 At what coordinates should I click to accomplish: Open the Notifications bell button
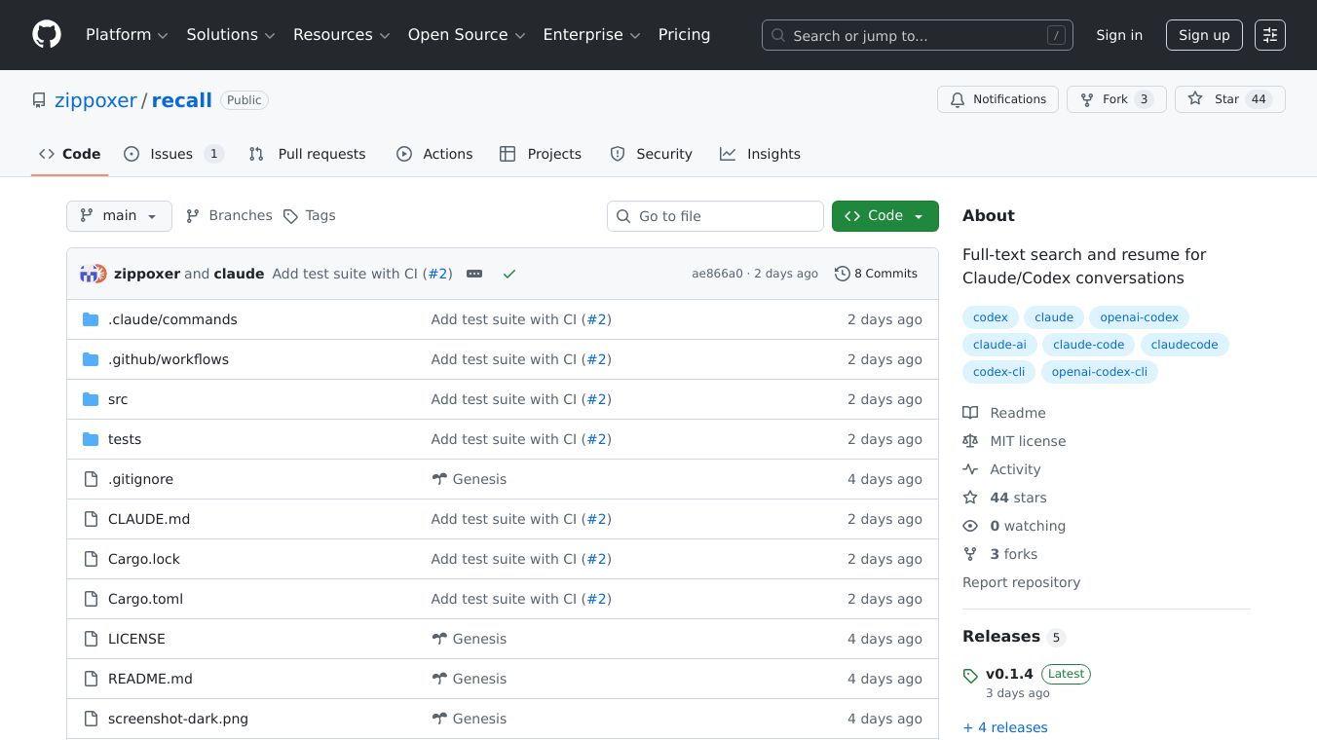click(x=997, y=99)
